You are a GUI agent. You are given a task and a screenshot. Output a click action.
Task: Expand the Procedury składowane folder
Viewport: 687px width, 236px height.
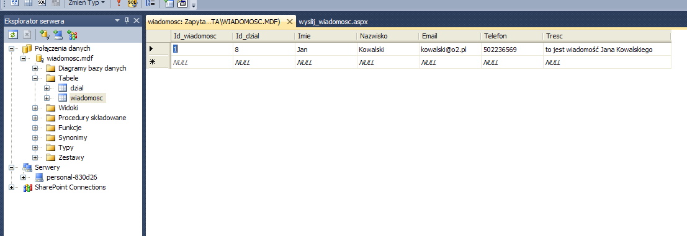click(35, 118)
